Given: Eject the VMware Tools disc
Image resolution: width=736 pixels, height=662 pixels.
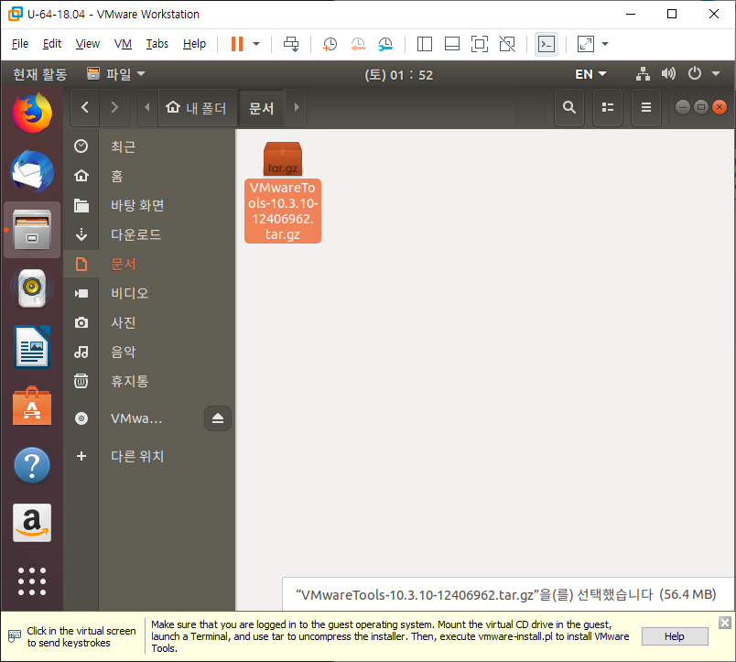Looking at the screenshot, I should pyautogui.click(x=218, y=418).
